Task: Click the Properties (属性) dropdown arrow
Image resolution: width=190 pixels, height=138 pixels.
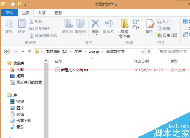Action: click(x=150, y=34)
